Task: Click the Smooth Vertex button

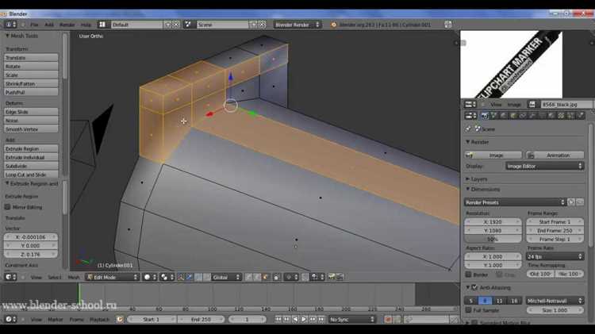Action: pos(31,129)
